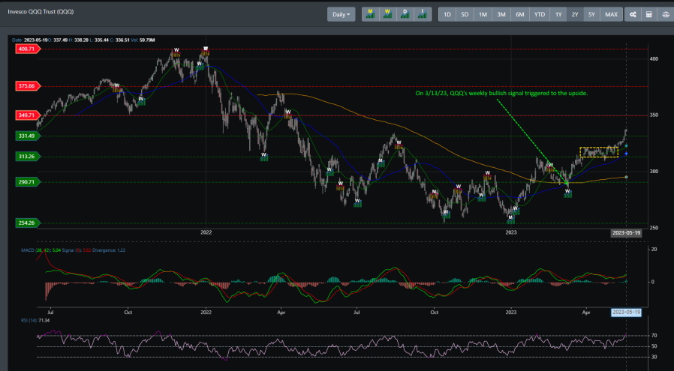This screenshot has height=371, width=674.
Task: Click the W sell marker on the 408.71 line
Action: 206,51
